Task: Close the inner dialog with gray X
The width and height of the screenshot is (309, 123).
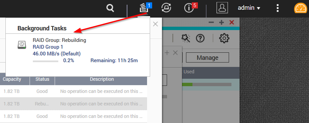Action: click(x=176, y=53)
